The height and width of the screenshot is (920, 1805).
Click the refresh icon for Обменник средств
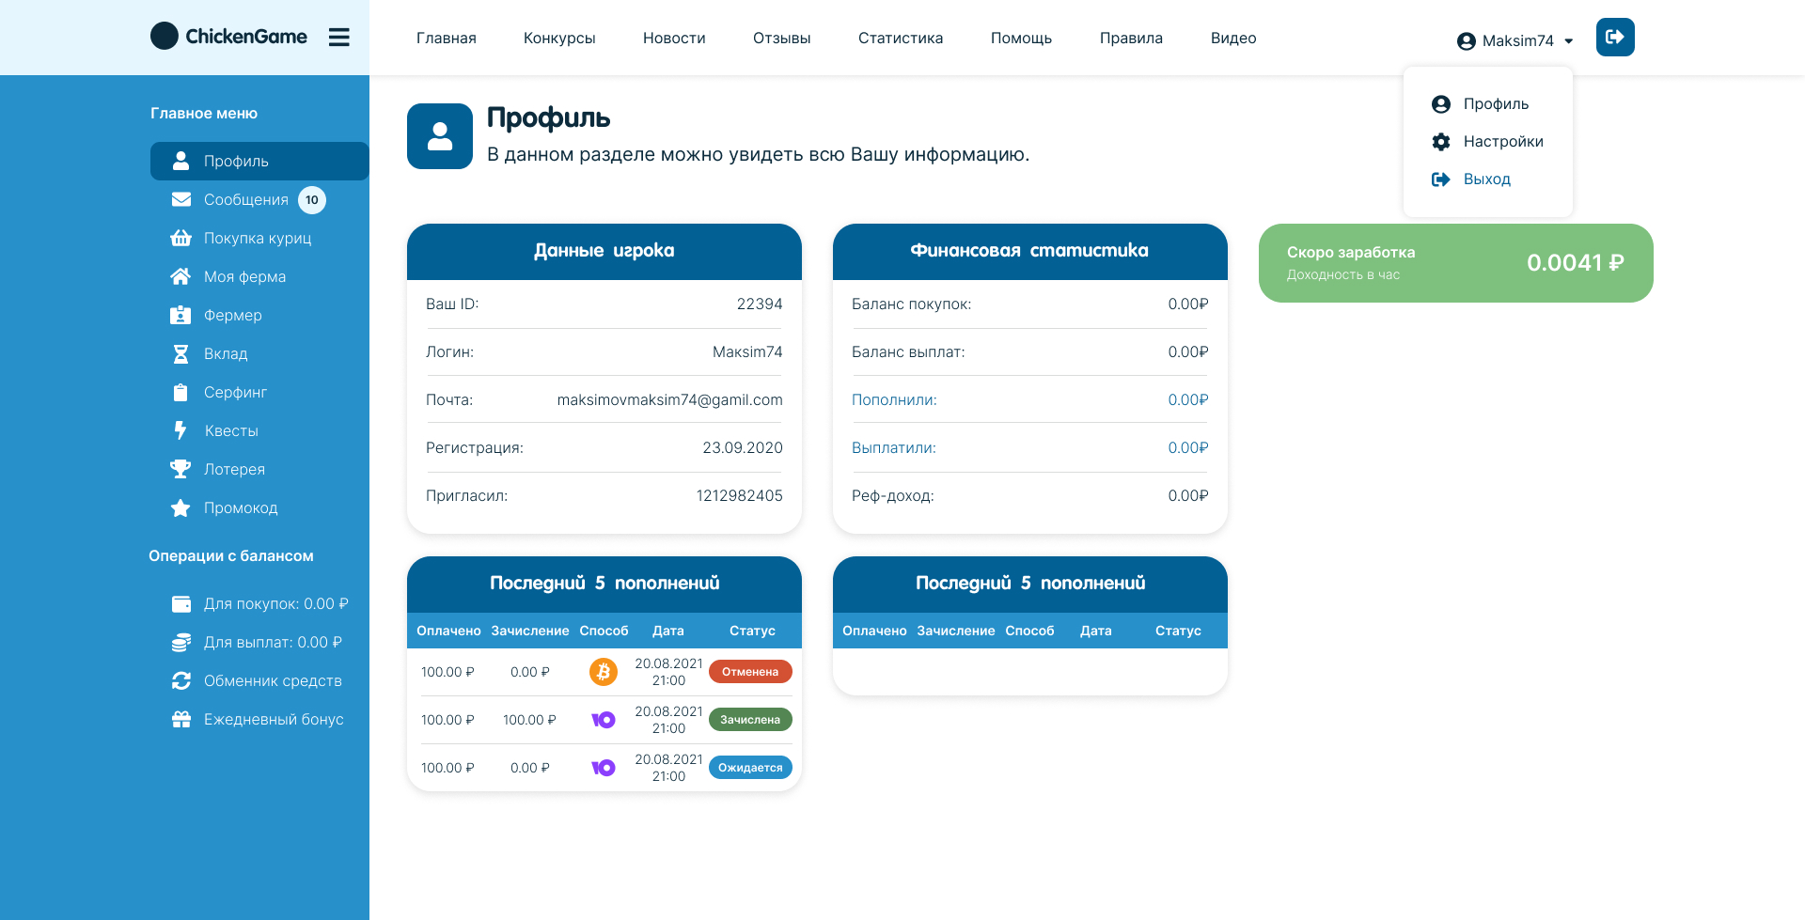(180, 680)
